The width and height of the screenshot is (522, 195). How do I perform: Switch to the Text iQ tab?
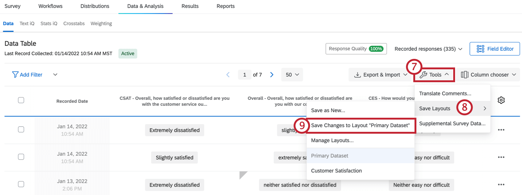coord(27,24)
